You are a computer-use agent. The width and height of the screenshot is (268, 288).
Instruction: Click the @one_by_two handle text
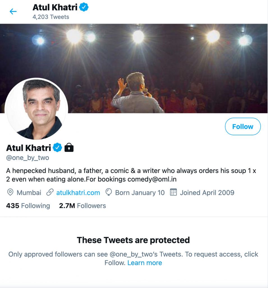pos(28,158)
